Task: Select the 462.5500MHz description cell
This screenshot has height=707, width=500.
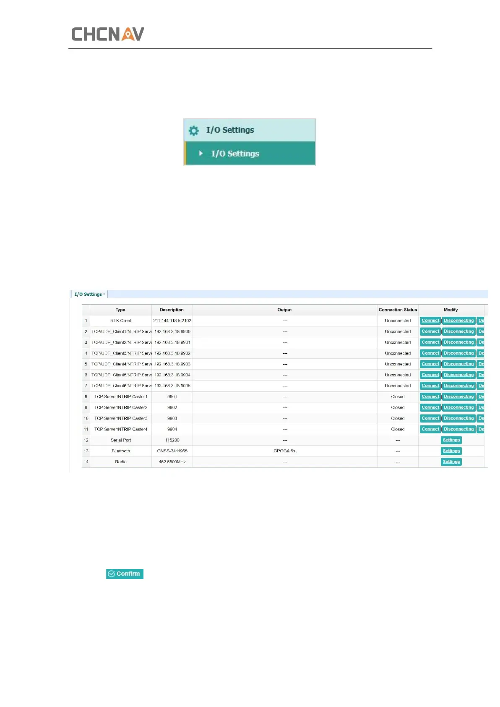Action: tap(172, 462)
